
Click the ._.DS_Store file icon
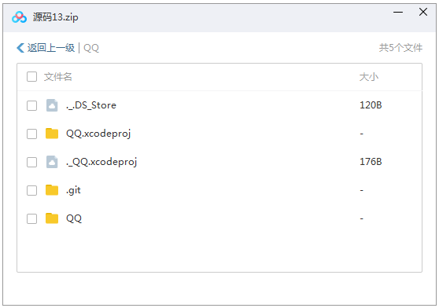coord(52,105)
